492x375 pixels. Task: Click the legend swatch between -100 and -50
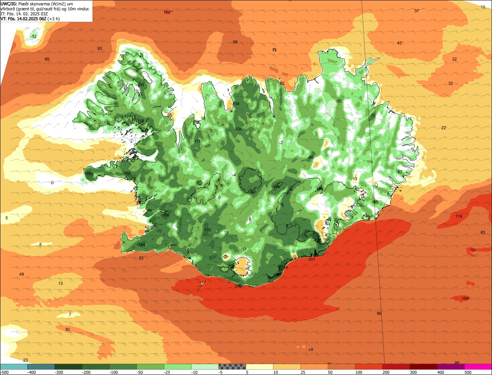[x=123, y=367]
